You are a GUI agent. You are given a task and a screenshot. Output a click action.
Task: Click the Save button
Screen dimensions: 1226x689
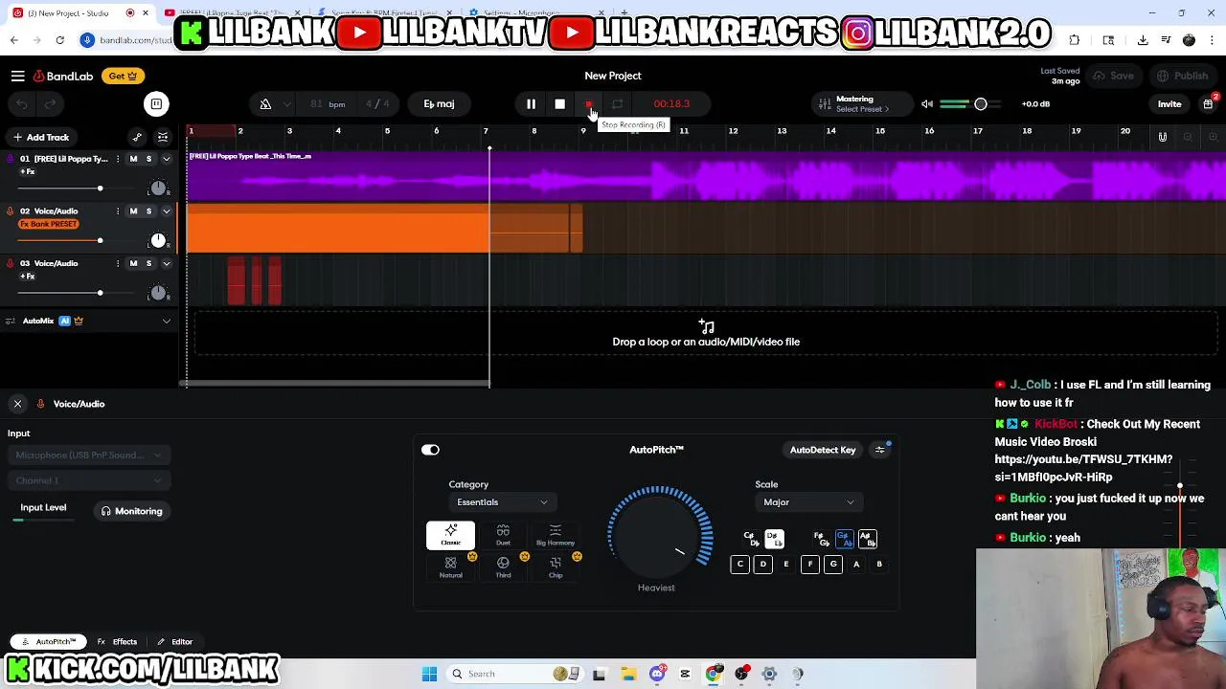(x=1114, y=76)
